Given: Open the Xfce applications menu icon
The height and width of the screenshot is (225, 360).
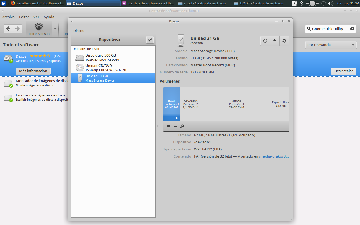Looking at the screenshot, I should pyautogui.click(x=4, y=3).
